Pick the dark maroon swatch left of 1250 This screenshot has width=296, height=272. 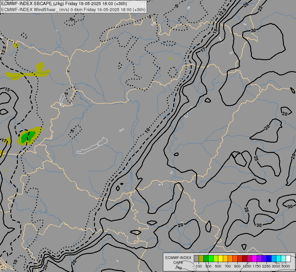tap(245, 259)
